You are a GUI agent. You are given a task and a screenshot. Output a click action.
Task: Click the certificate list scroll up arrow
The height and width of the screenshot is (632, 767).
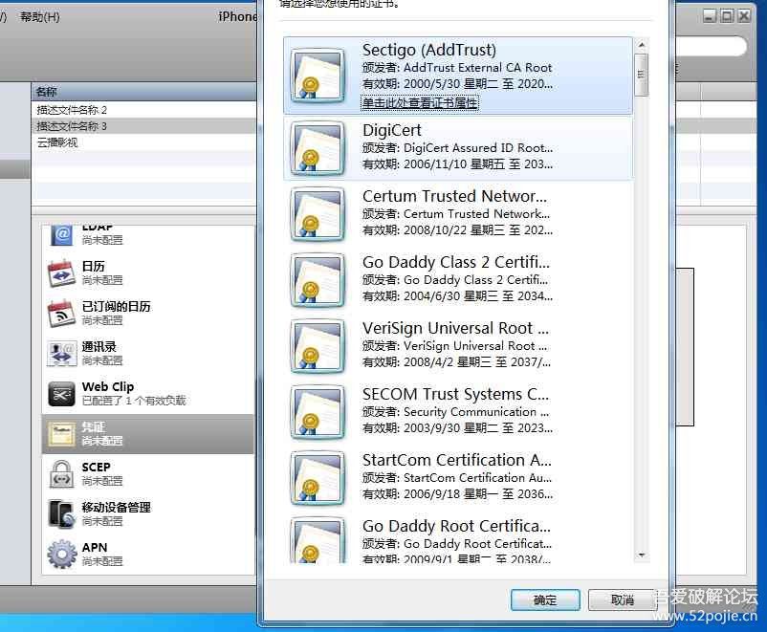coord(642,45)
